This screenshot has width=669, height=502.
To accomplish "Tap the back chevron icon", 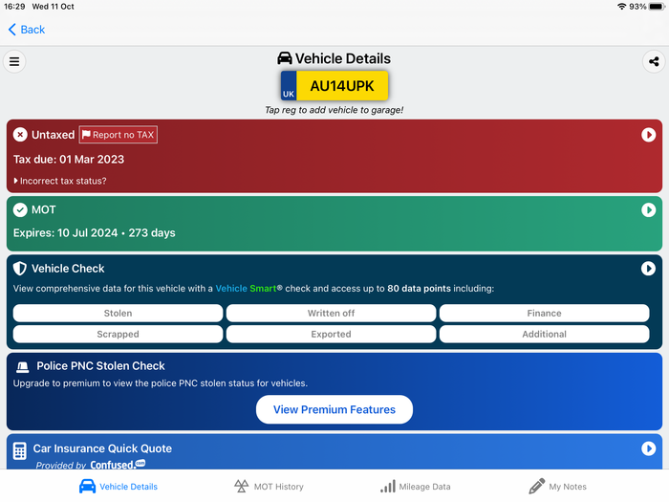I will pos(11,30).
